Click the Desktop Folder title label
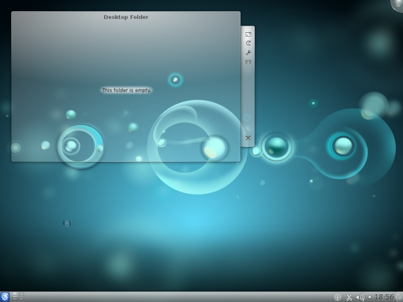Screen dimensions: 403x302 [x=126, y=17]
